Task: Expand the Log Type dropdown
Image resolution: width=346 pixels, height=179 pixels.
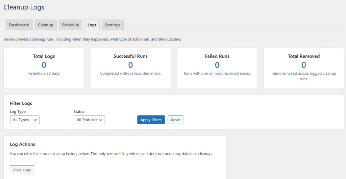Action: (x=25, y=120)
